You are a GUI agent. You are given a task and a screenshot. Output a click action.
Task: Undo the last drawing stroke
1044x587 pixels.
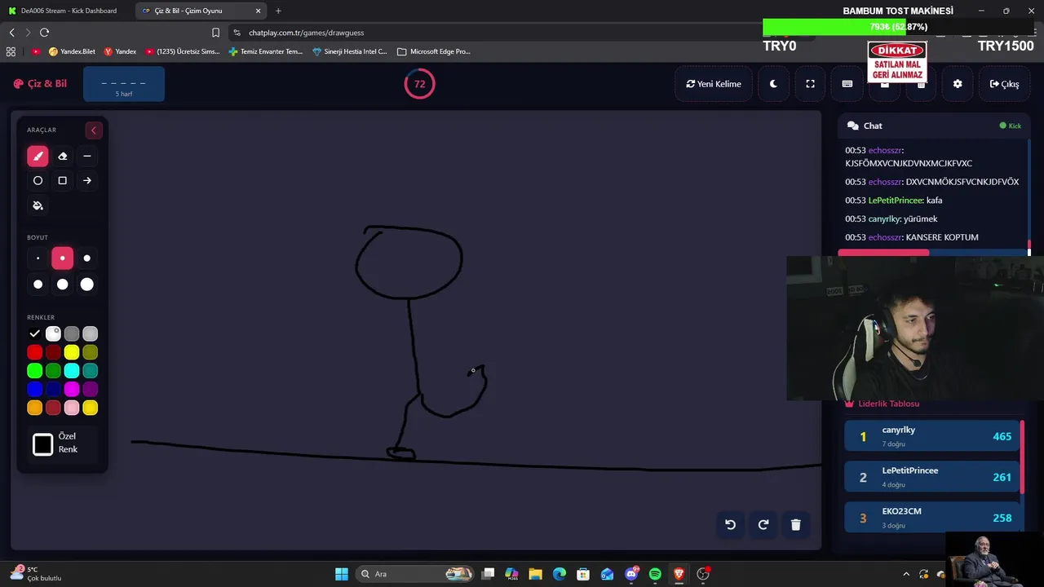point(731,525)
